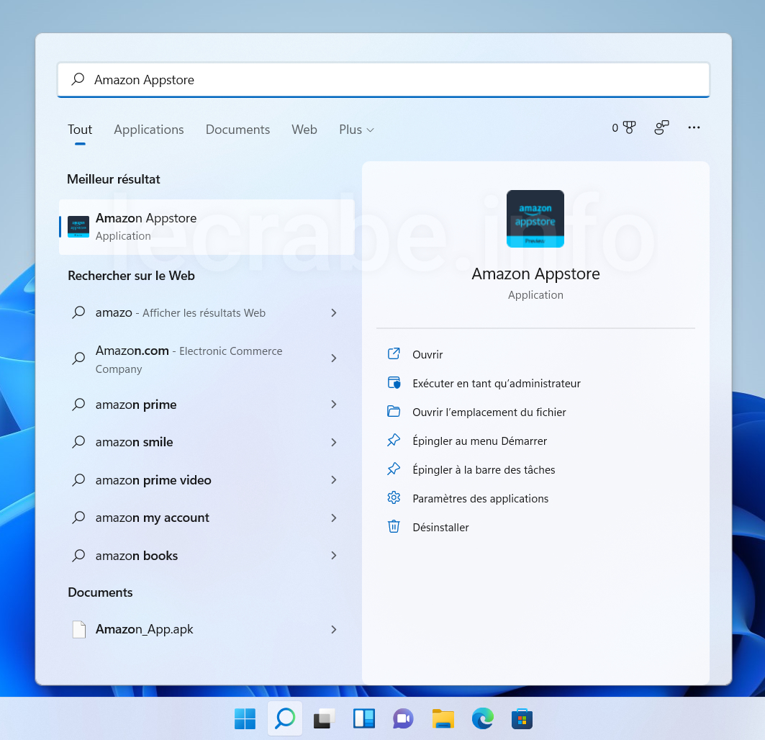Choose Ouvrir to open the app
Viewport: 765px width, 740px height.
(x=427, y=354)
